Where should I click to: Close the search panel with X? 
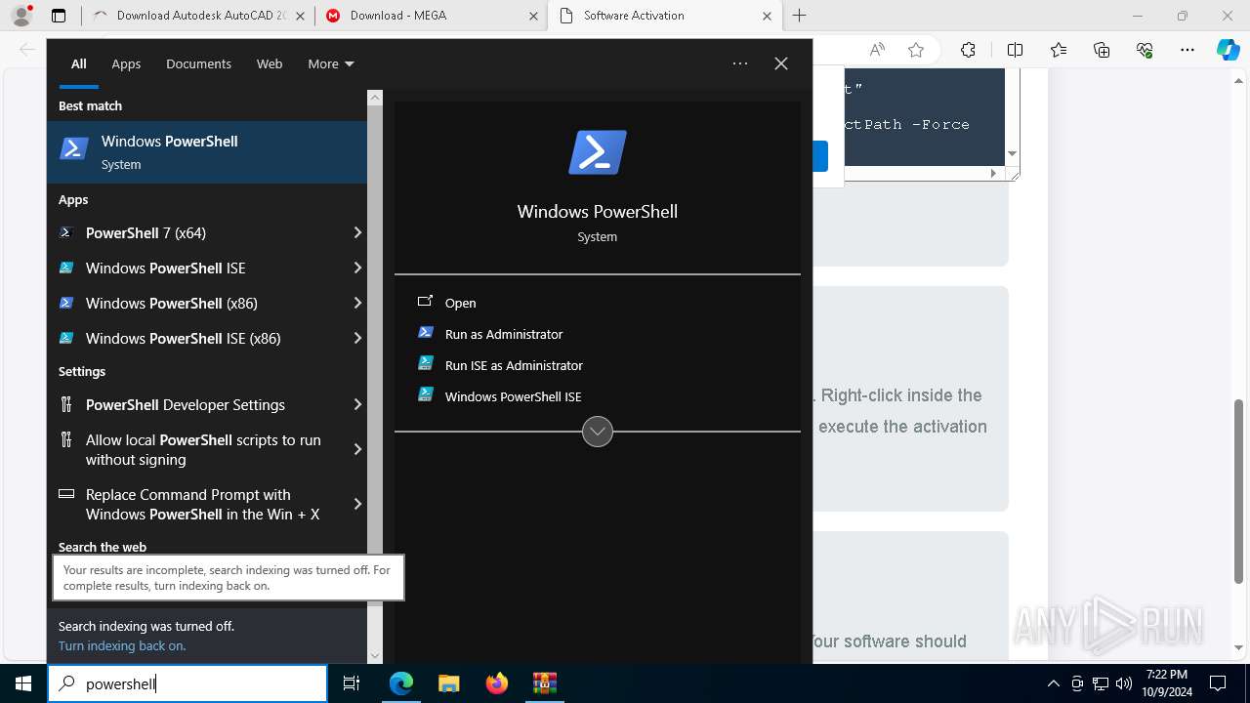(781, 63)
